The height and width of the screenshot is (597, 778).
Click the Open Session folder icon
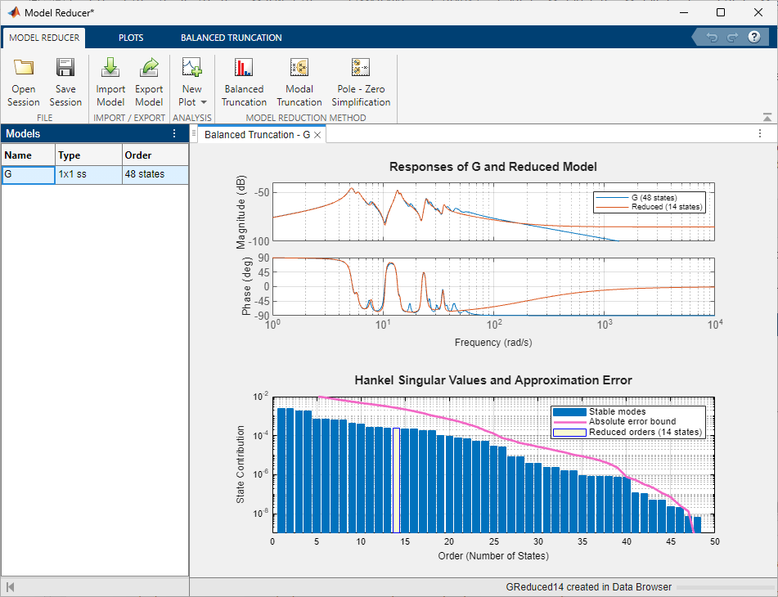coord(24,69)
